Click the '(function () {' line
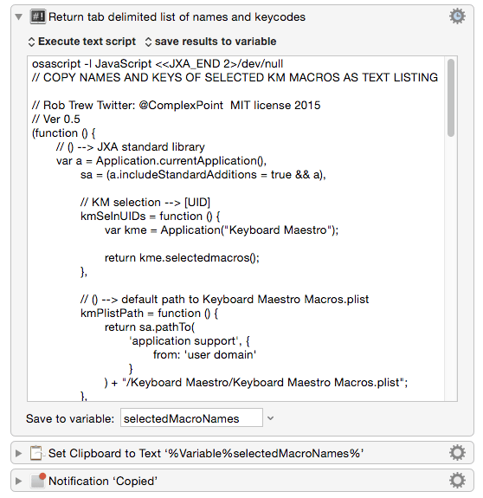Image resolution: width=483 pixels, height=498 pixels. (x=63, y=133)
